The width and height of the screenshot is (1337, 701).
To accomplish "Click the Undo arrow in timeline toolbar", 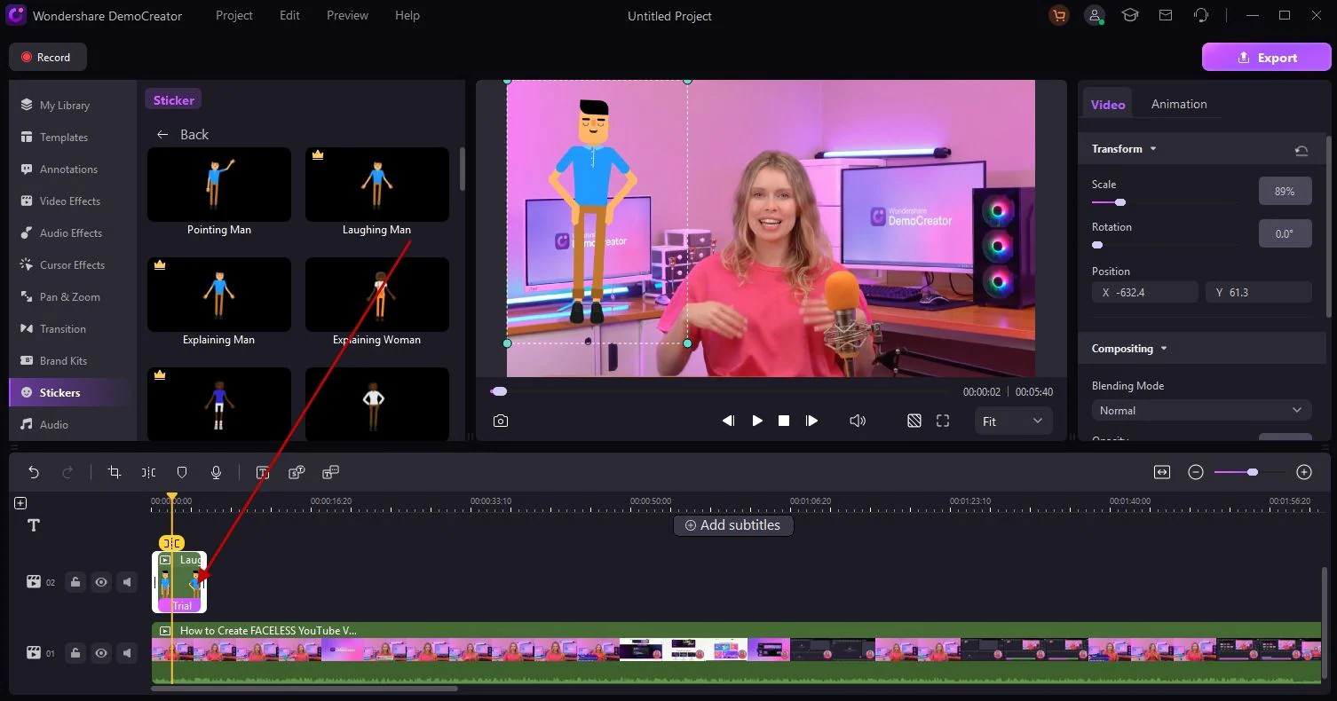I will click(x=34, y=472).
